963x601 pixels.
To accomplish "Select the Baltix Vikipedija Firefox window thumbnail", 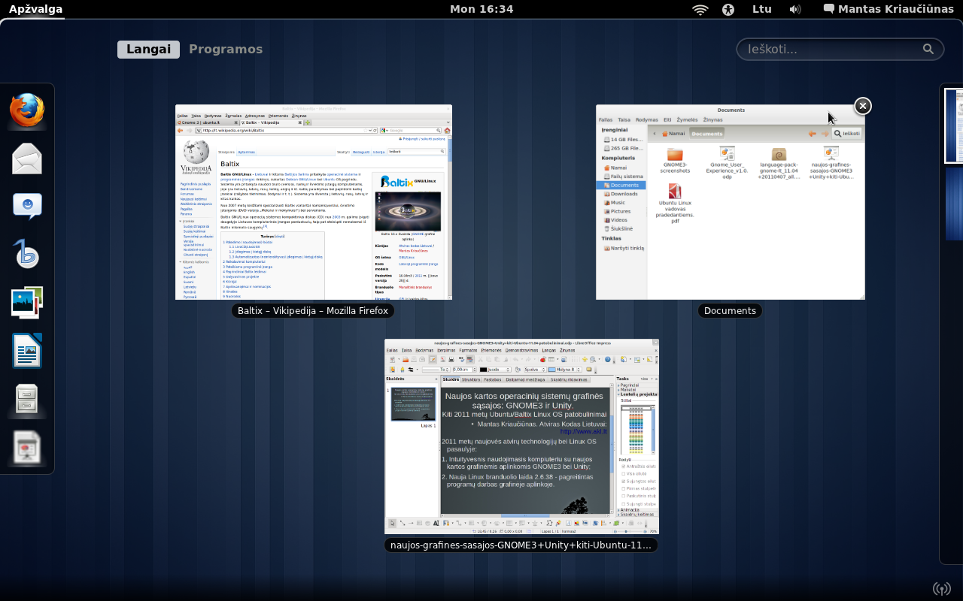I will tap(313, 202).
